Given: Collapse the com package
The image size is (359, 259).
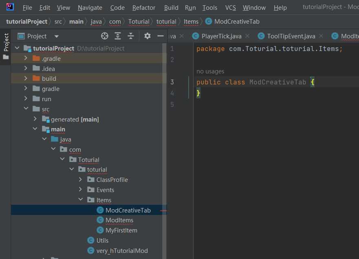Looking at the screenshot, I should coord(53,149).
